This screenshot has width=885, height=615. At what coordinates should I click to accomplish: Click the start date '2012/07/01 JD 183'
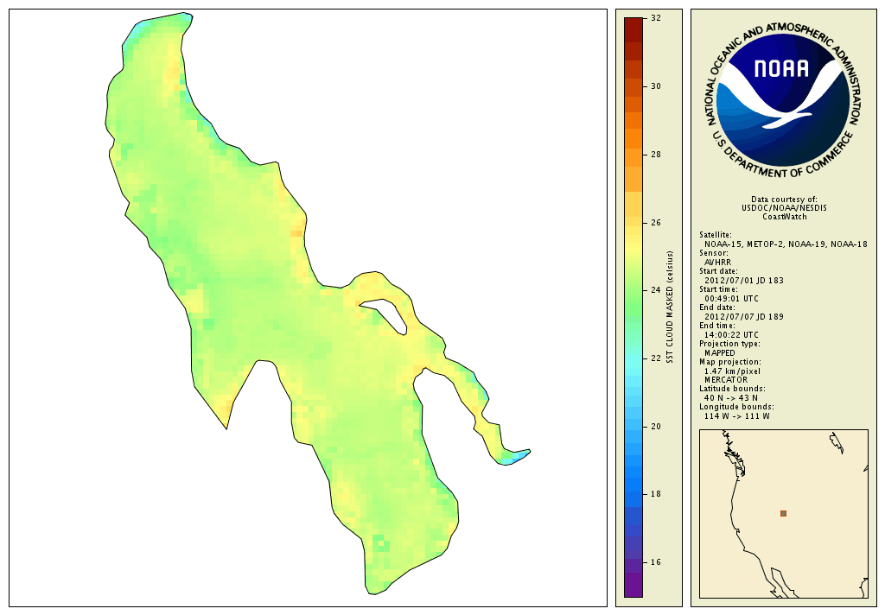click(x=744, y=281)
